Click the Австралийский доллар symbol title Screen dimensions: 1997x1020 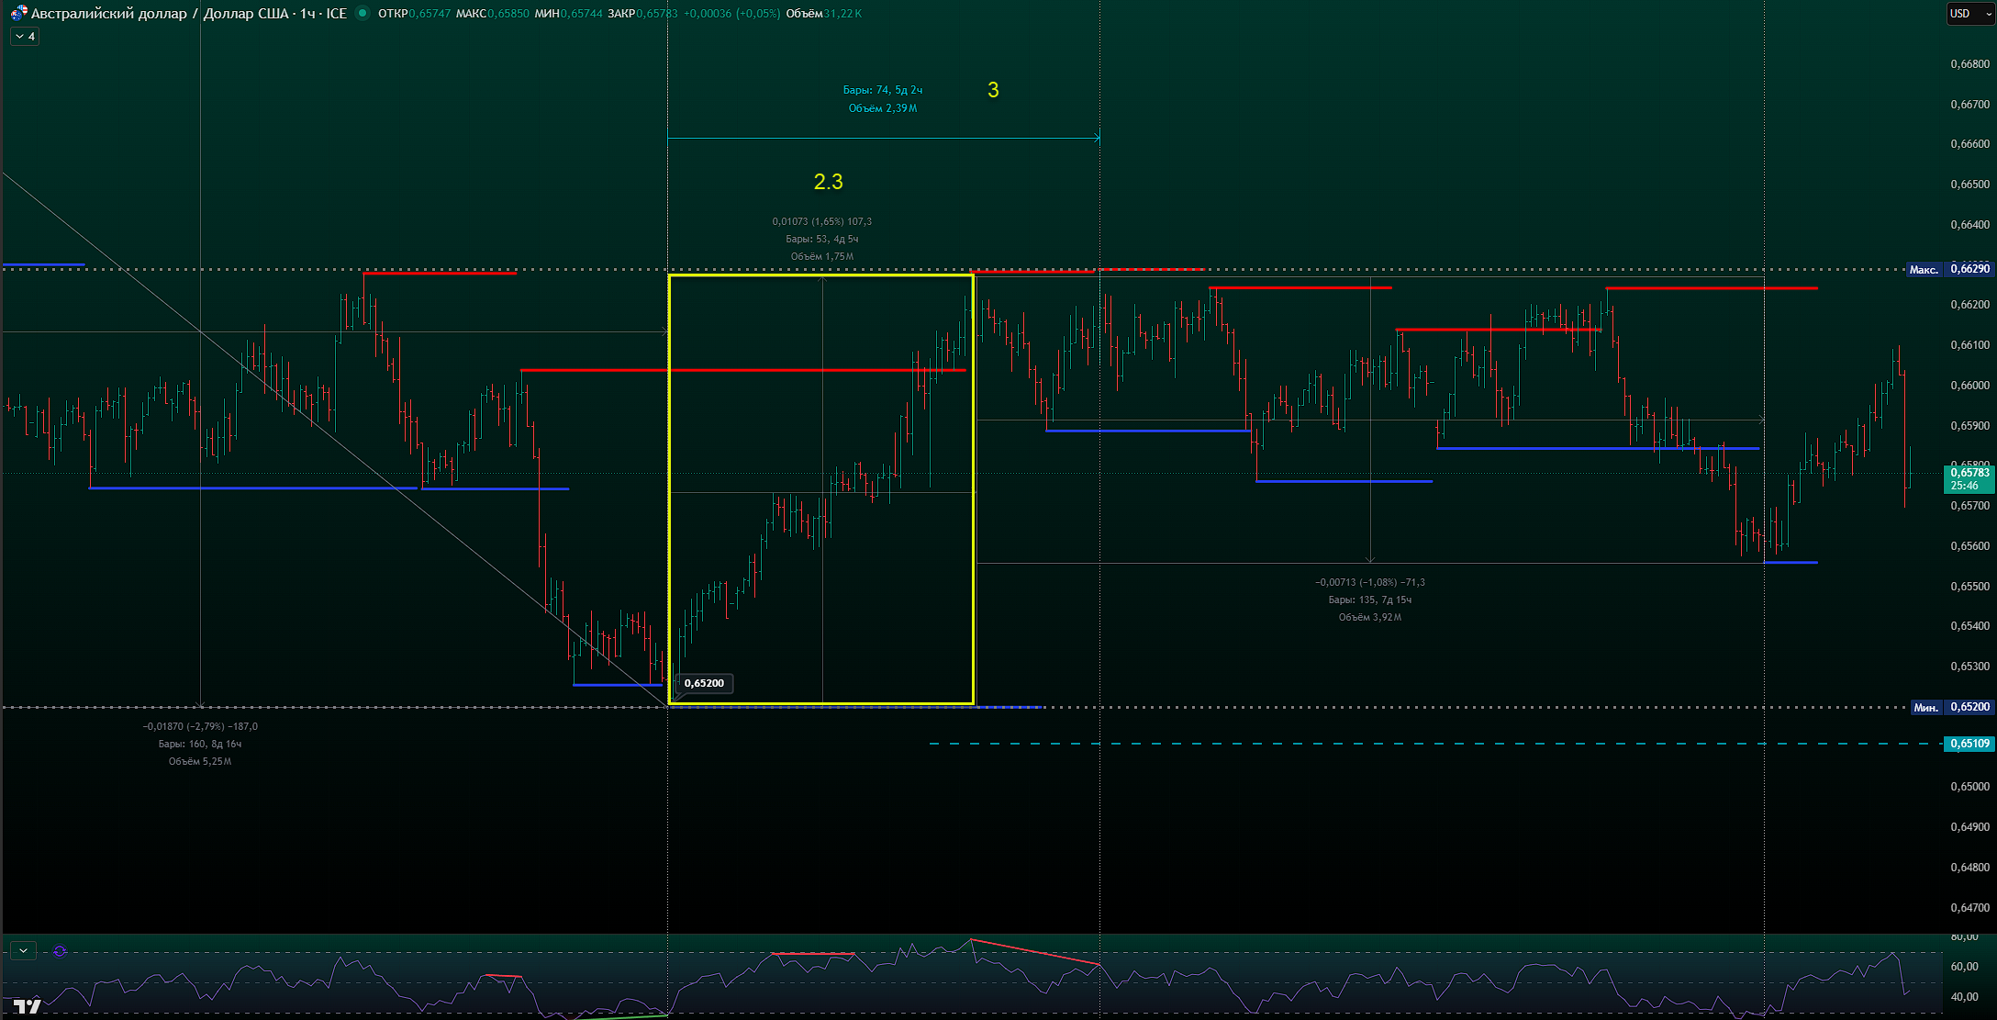[x=108, y=14]
